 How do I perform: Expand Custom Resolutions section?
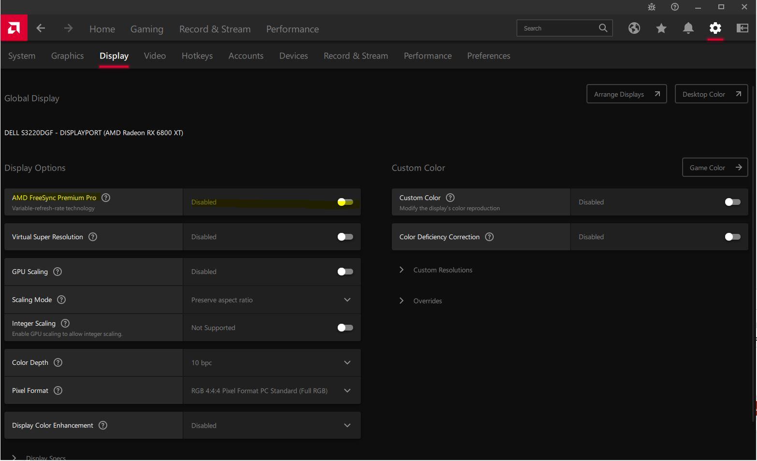point(436,270)
